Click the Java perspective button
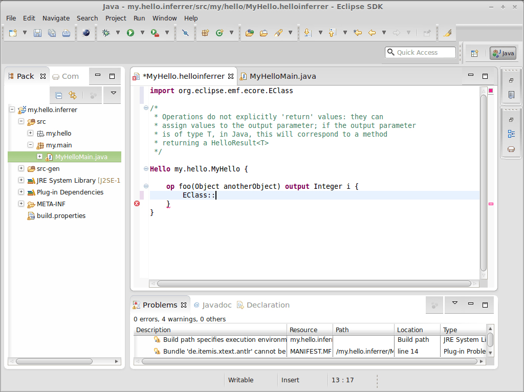Image resolution: width=524 pixels, height=392 pixels. (503, 53)
